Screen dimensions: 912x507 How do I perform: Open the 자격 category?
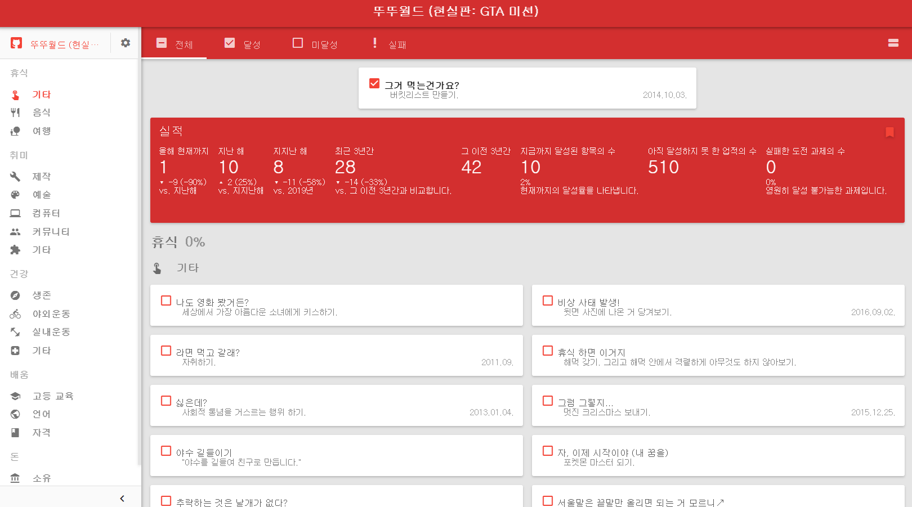coord(42,433)
